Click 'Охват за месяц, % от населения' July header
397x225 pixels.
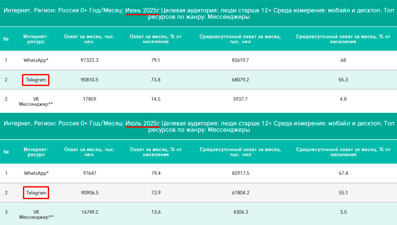tap(156, 152)
